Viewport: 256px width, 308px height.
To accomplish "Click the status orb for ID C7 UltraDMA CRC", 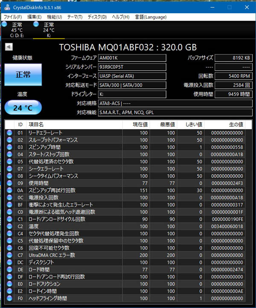I will tap(9, 255).
